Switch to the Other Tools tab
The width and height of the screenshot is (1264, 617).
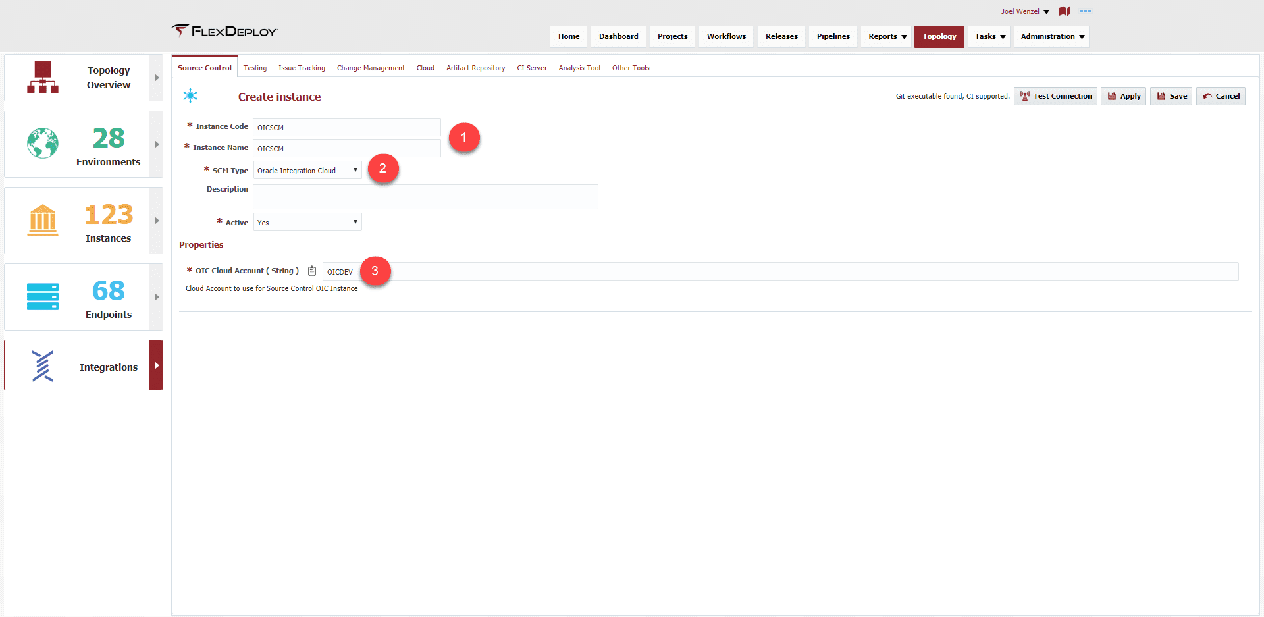click(631, 68)
